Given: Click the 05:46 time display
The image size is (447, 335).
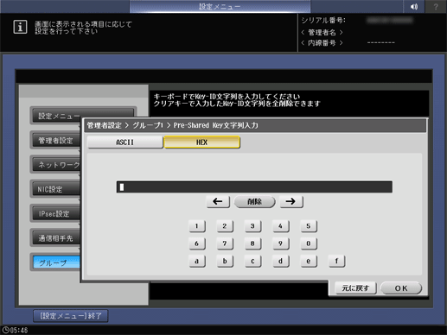Looking at the screenshot, I should (19, 330).
